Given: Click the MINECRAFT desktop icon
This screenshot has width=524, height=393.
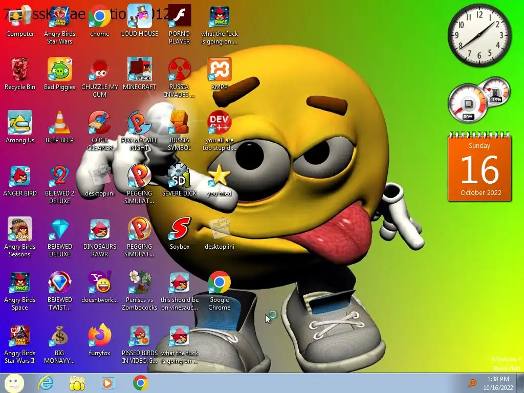Looking at the screenshot, I should tap(140, 74).
